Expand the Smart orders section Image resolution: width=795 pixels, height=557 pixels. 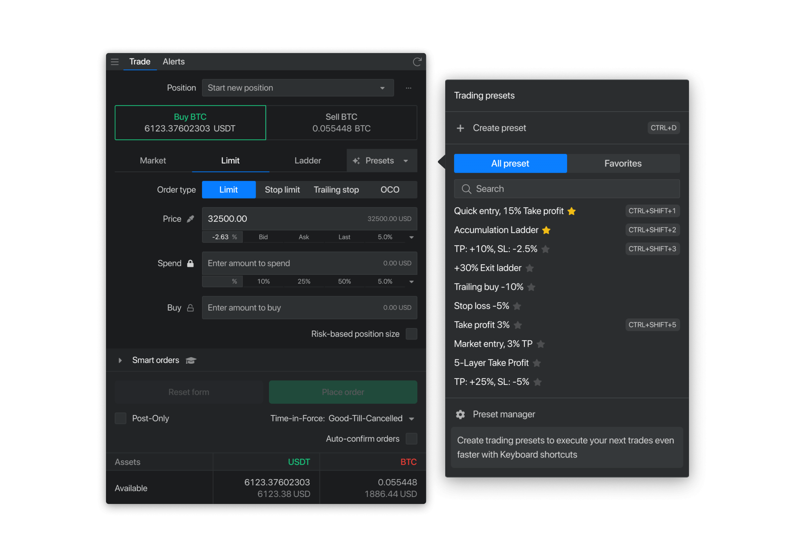(x=120, y=360)
